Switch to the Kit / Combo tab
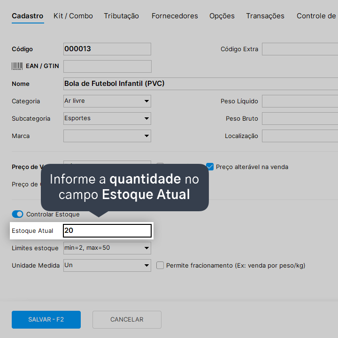The width and height of the screenshot is (338, 338). [x=73, y=16]
